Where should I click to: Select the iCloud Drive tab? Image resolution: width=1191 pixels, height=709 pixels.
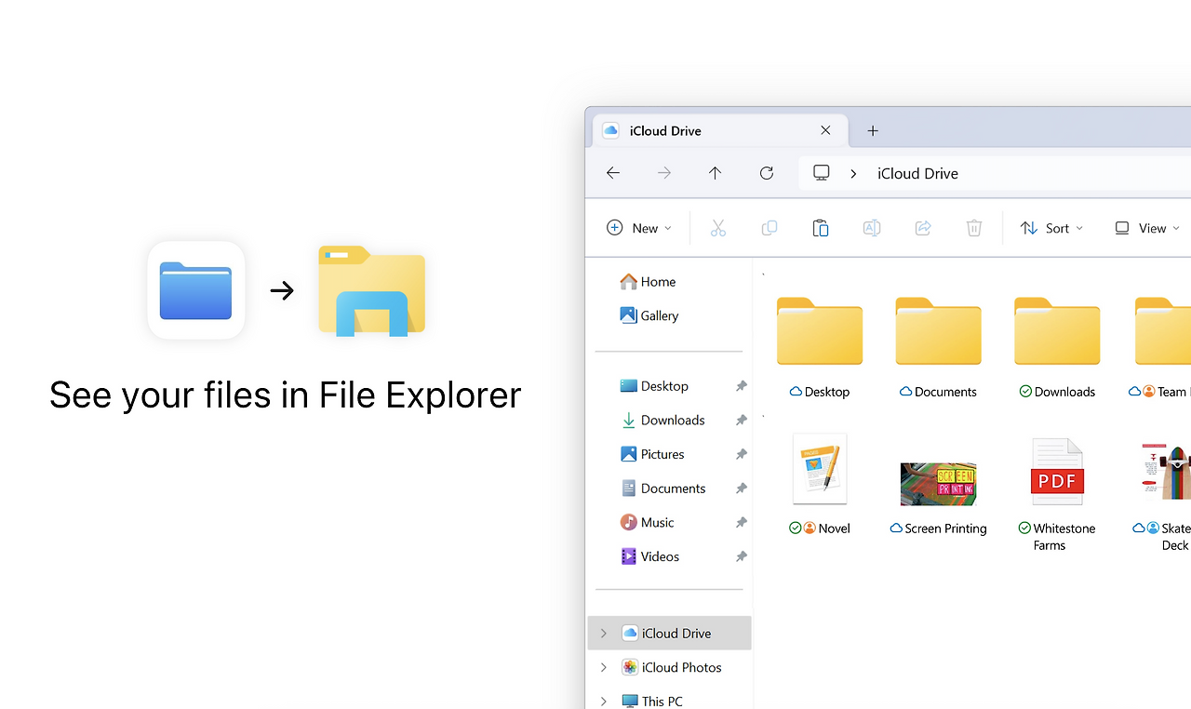click(x=721, y=130)
